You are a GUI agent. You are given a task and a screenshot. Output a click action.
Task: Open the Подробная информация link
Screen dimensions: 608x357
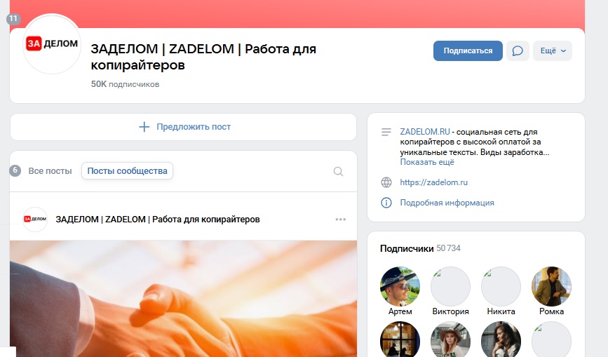click(447, 203)
